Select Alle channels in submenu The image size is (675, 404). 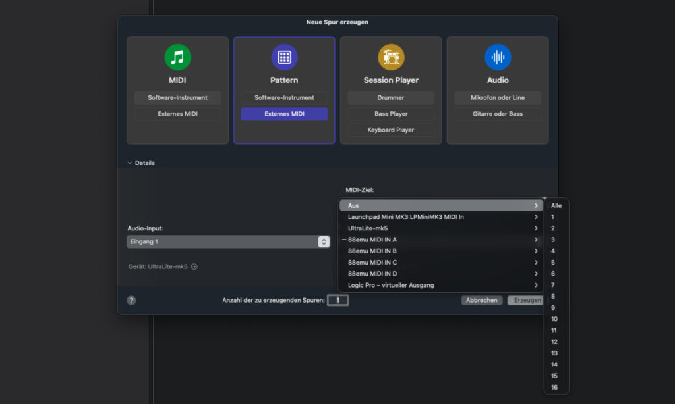pyautogui.click(x=556, y=205)
